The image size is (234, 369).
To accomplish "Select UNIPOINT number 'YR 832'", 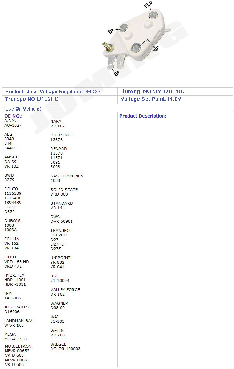I will coord(57,262).
